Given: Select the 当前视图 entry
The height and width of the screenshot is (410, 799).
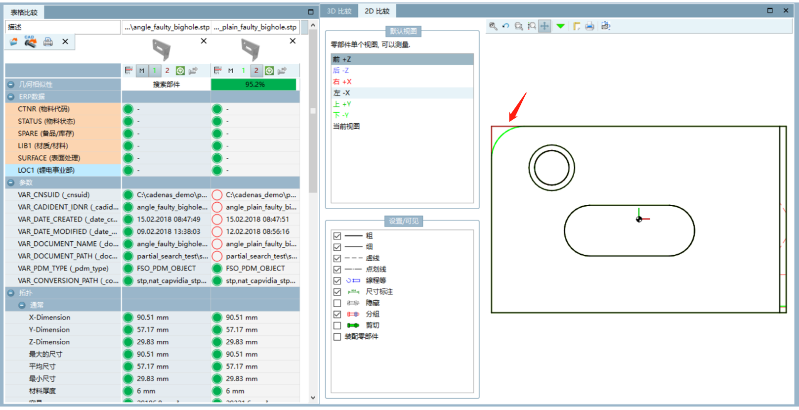Looking at the screenshot, I should (402, 126).
